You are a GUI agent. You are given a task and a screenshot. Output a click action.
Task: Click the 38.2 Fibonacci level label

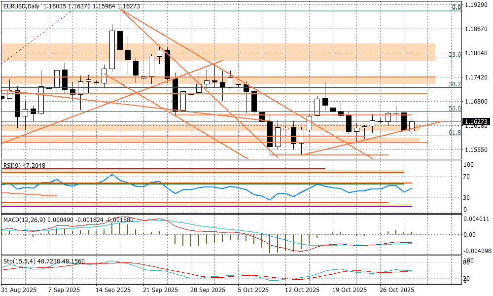(455, 84)
